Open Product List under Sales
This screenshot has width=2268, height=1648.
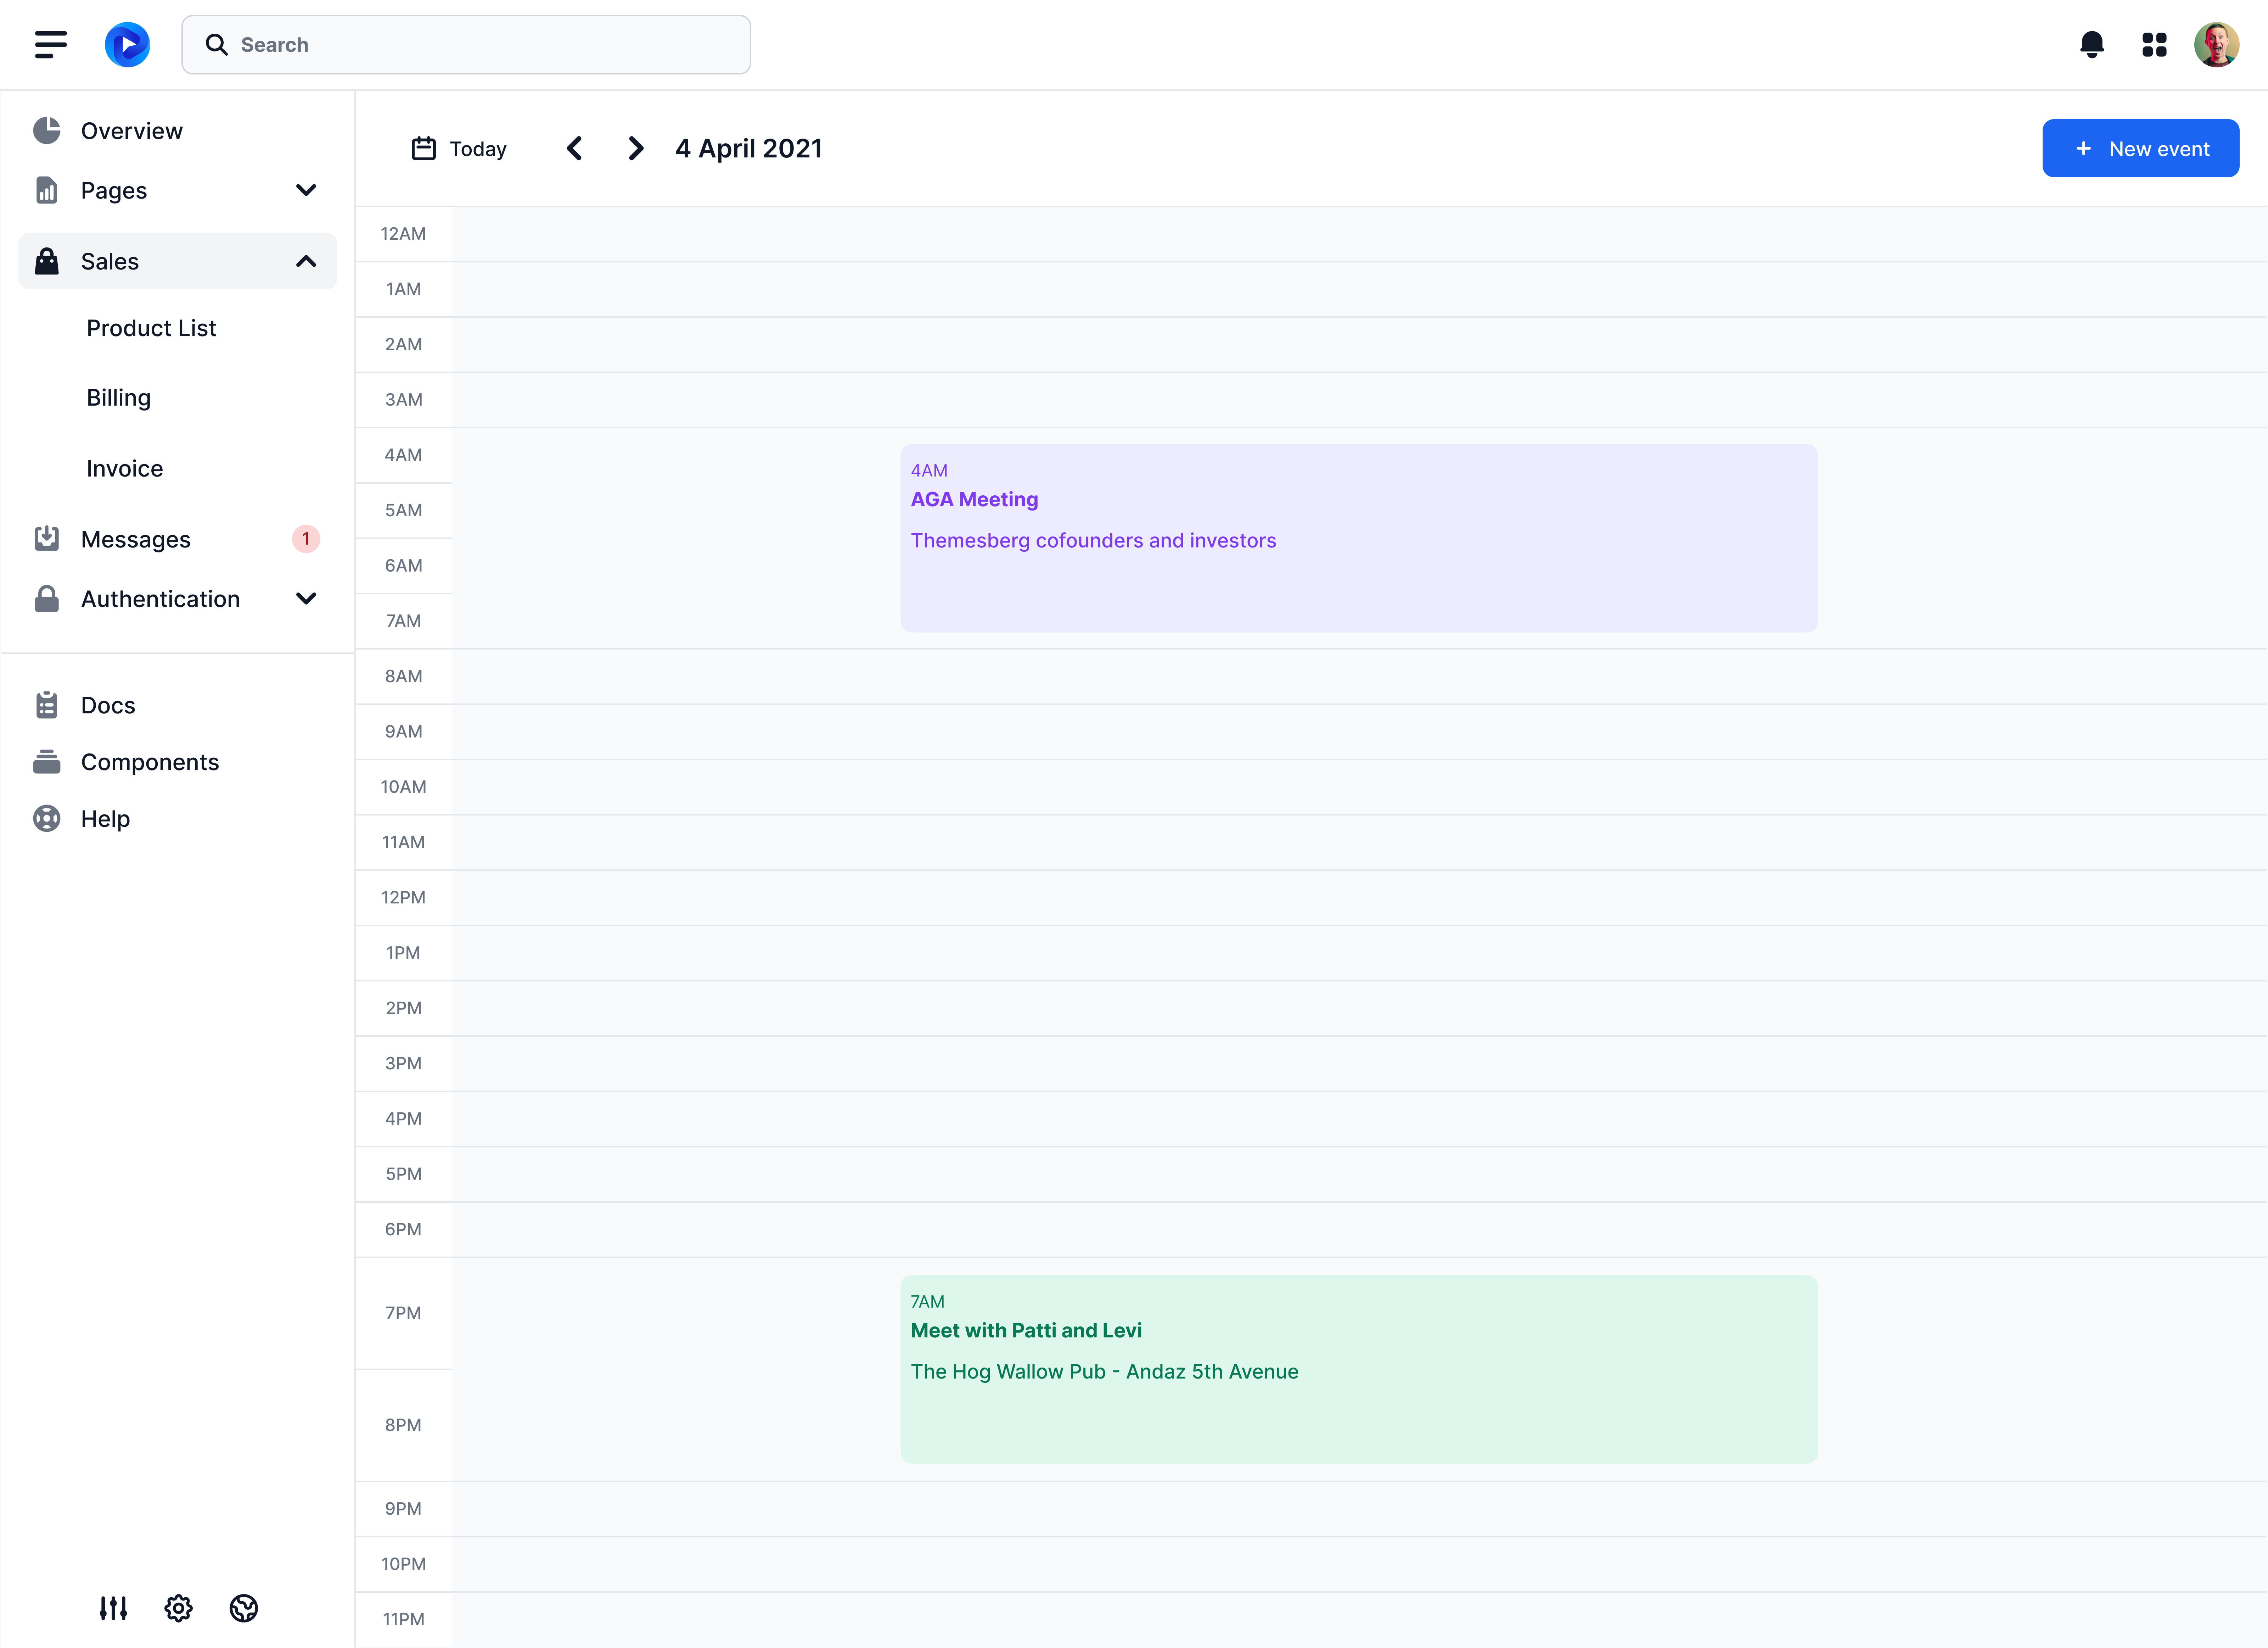[x=151, y=328]
